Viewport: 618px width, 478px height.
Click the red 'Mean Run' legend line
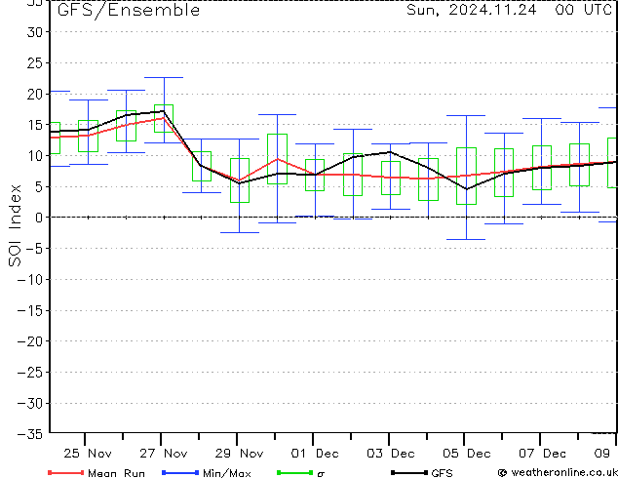tap(66, 472)
